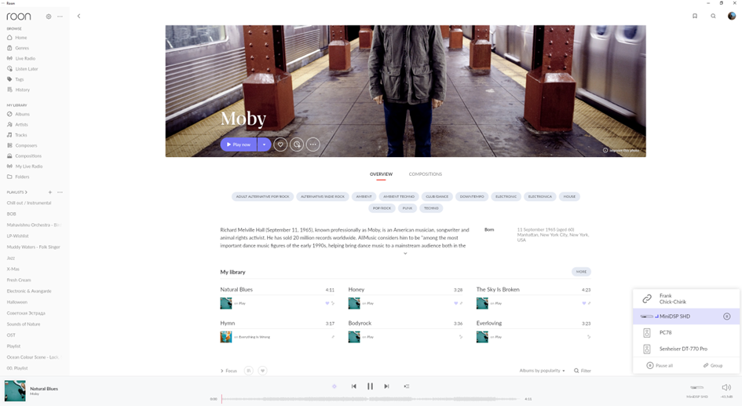Pause the MiniDSP SHD zone

click(727, 316)
